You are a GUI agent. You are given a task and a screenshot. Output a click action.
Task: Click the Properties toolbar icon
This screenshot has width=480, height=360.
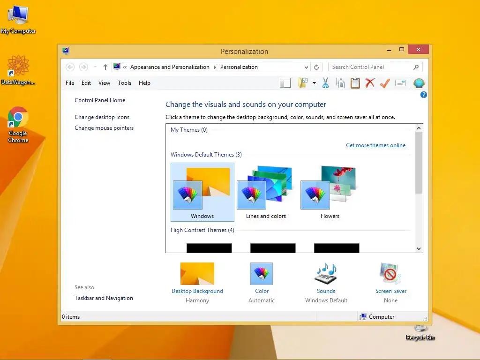pyautogui.click(x=400, y=83)
